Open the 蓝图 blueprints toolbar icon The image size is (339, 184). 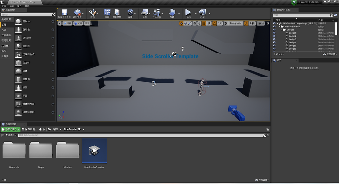[144, 12]
